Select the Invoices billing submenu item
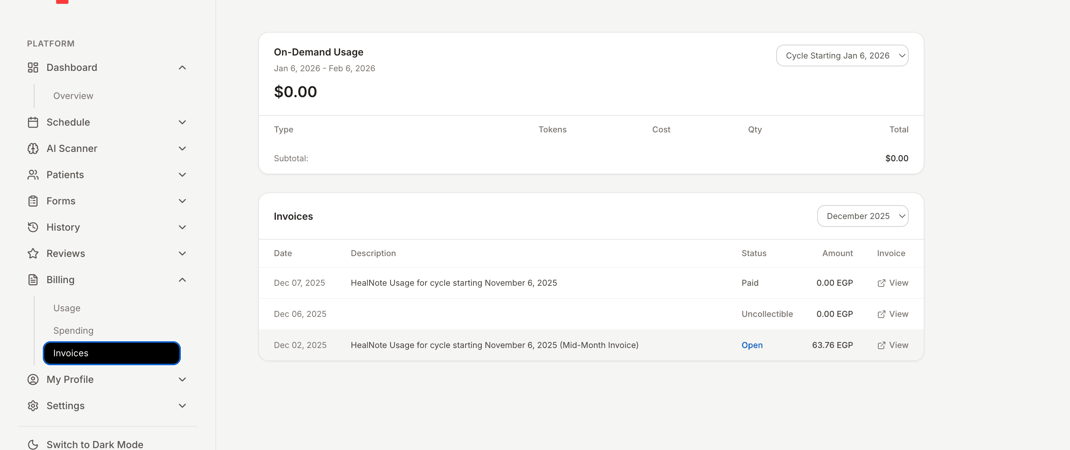1070x450 pixels. click(x=112, y=353)
